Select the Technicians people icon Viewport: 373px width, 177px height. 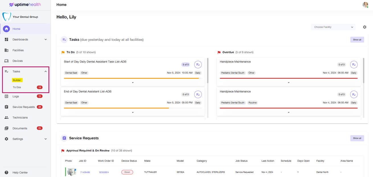pos(6,117)
